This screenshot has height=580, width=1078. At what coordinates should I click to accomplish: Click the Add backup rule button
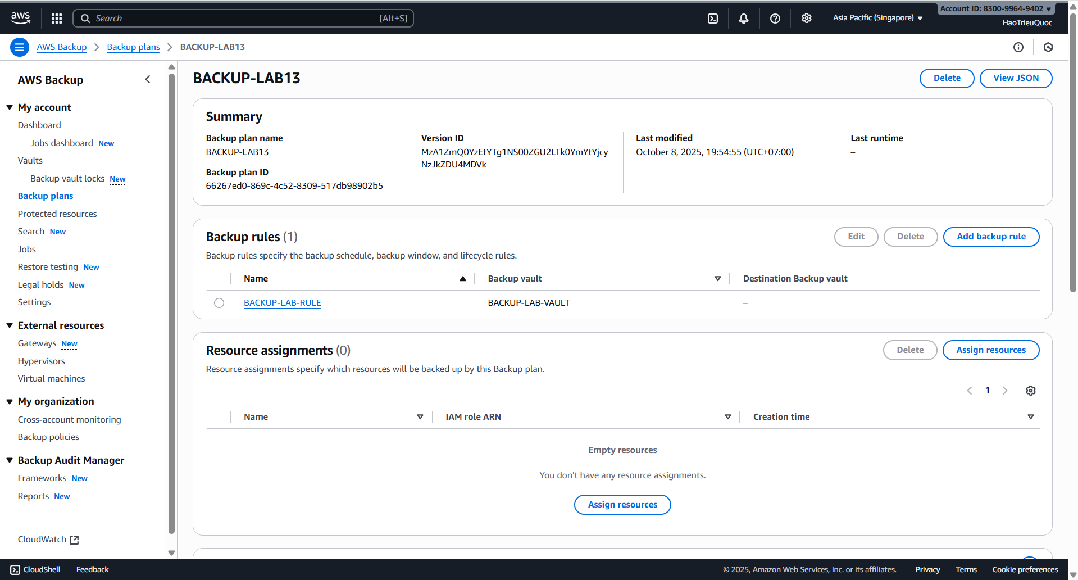pyautogui.click(x=991, y=237)
